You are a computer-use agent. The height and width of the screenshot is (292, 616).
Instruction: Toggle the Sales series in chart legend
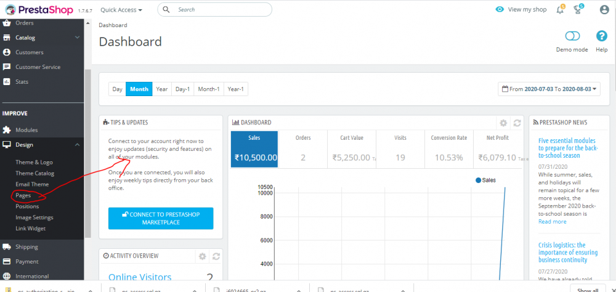485,180
